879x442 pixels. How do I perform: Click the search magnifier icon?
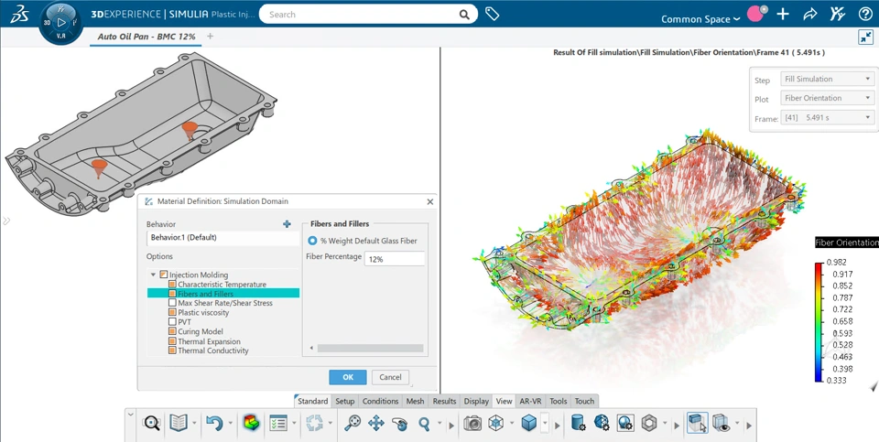coord(464,15)
